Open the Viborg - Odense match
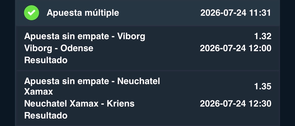Viewport: 295px width, 126px height. coord(59,48)
